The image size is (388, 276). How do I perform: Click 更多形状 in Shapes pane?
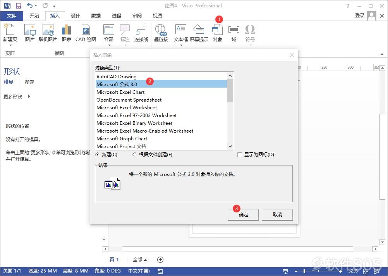13,97
